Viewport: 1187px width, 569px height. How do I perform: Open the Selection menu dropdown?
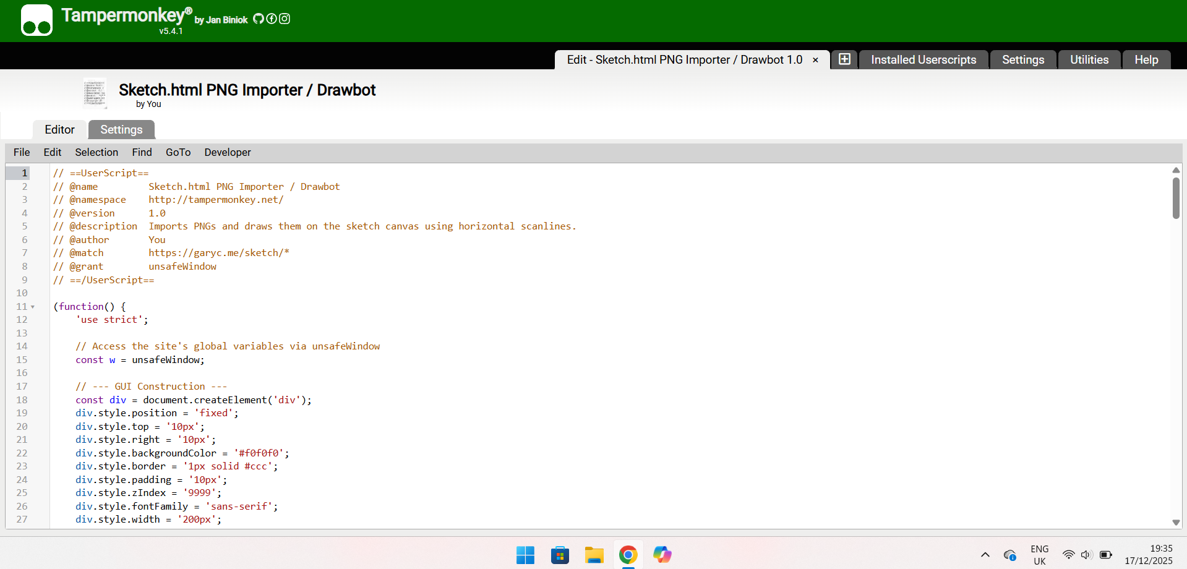click(x=96, y=152)
